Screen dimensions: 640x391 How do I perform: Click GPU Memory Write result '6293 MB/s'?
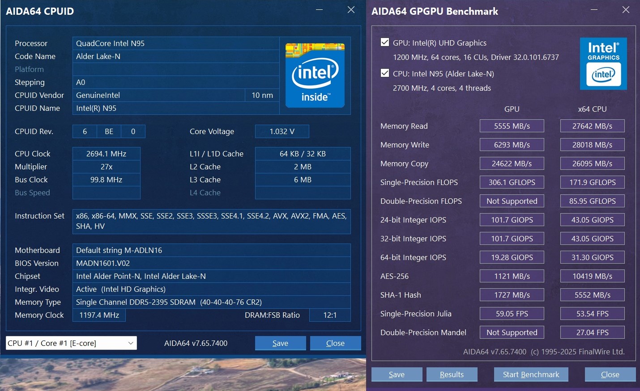512,145
